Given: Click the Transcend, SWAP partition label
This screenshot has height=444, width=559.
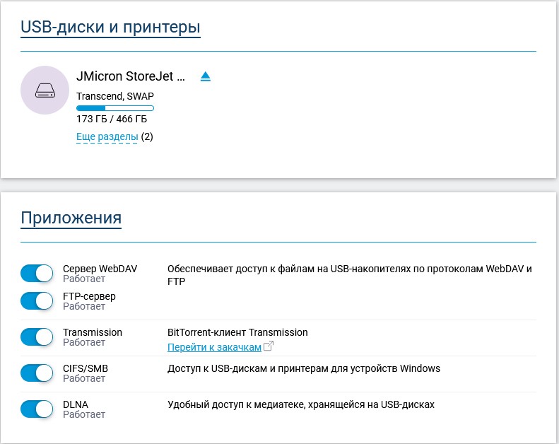Looking at the screenshot, I should (115, 96).
